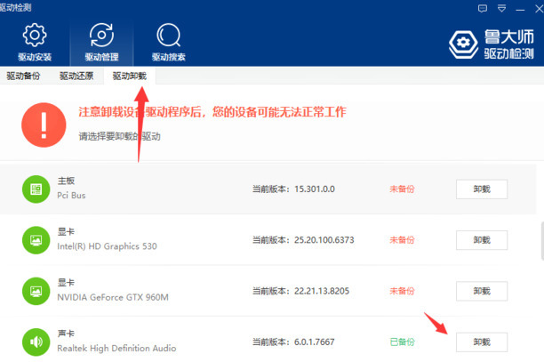This screenshot has width=544, height=362.
Task: Click version text 25.20.100.6373
Action: [x=324, y=240]
